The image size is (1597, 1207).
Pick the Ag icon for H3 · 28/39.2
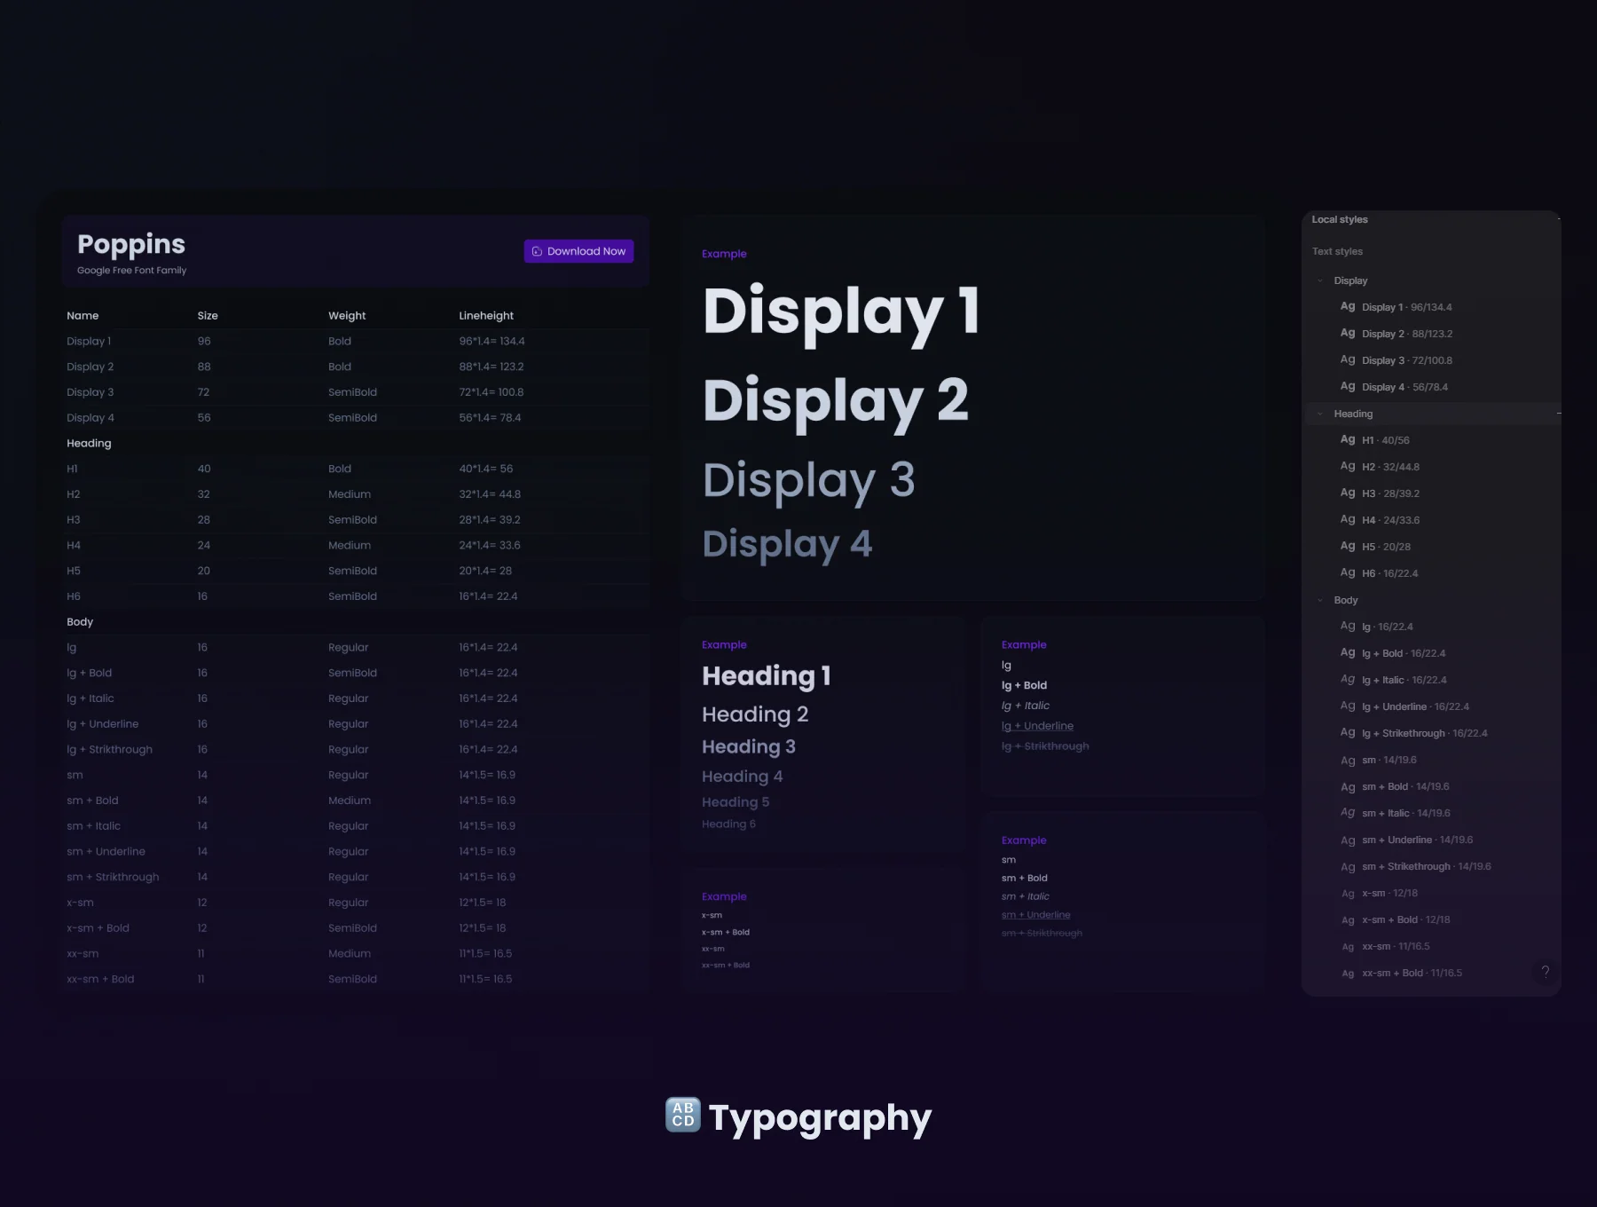pyautogui.click(x=1348, y=493)
